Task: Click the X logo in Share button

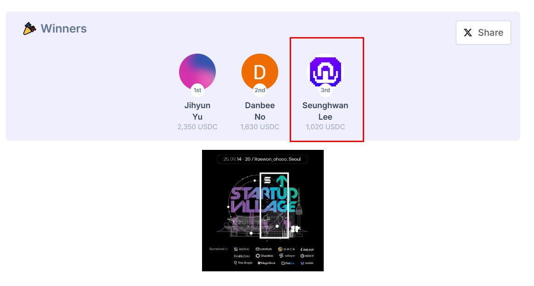Action: tap(468, 33)
